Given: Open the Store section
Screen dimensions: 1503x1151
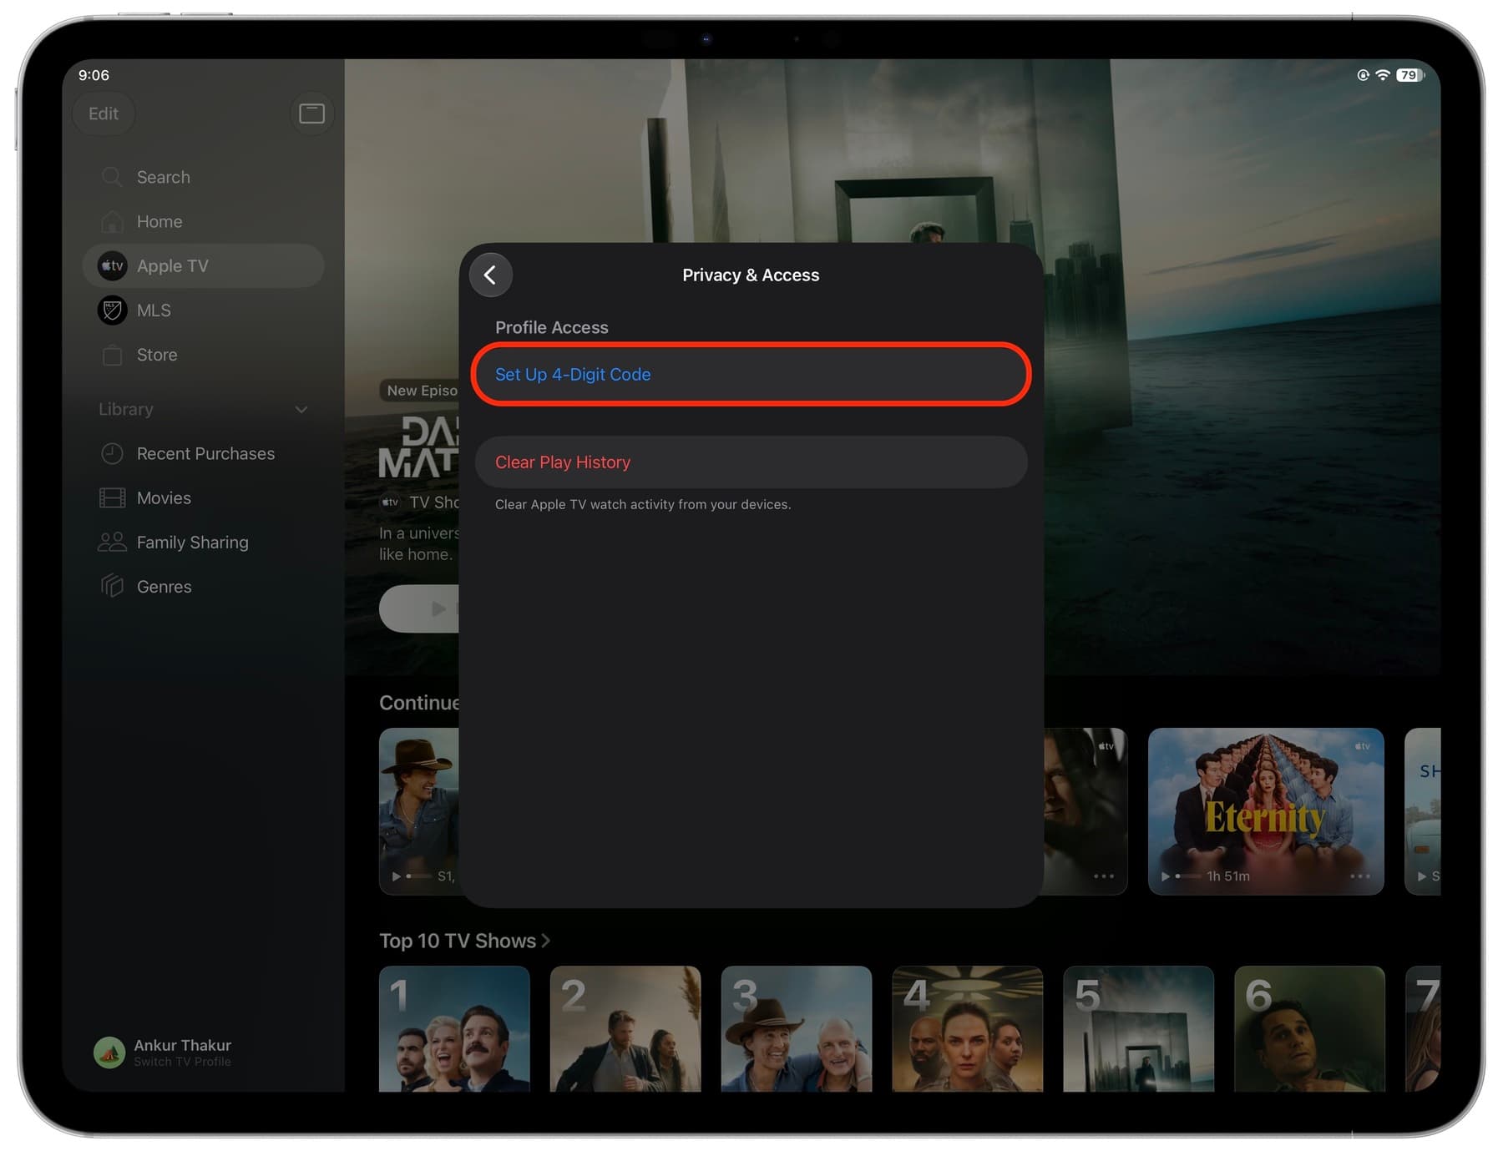Looking at the screenshot, I should [203, 355].
